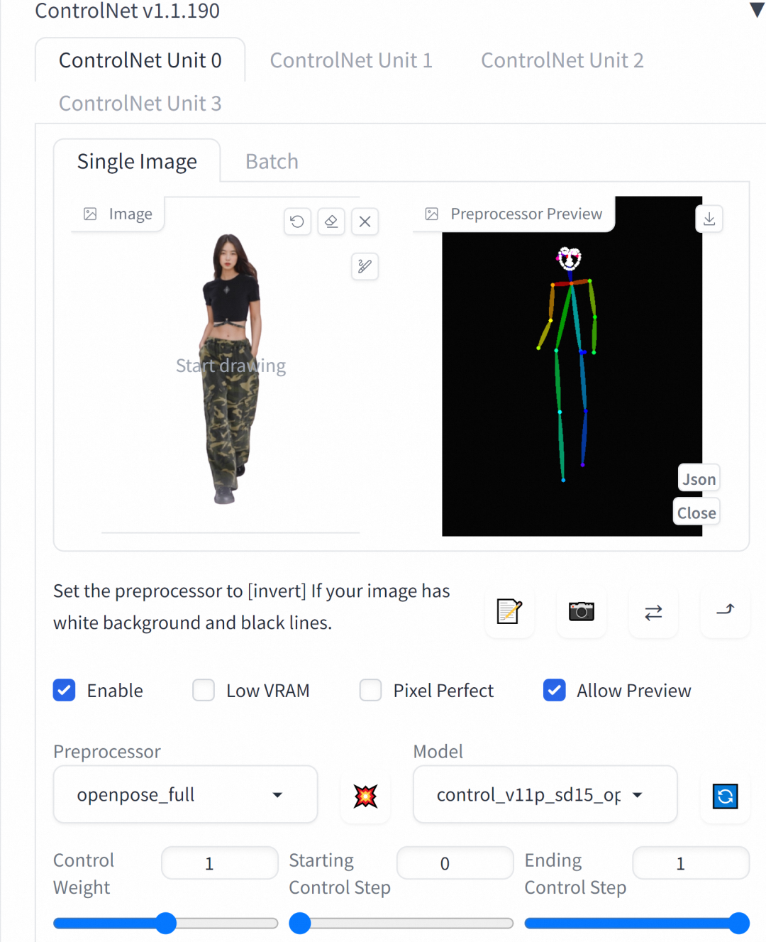Image resolution: width=766 pixels, height=942 pixels.
Task: Click the eraser icon above image
Action: click(x=331, y=221)
